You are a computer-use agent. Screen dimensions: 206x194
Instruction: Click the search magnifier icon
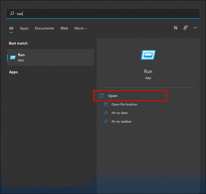12,13
